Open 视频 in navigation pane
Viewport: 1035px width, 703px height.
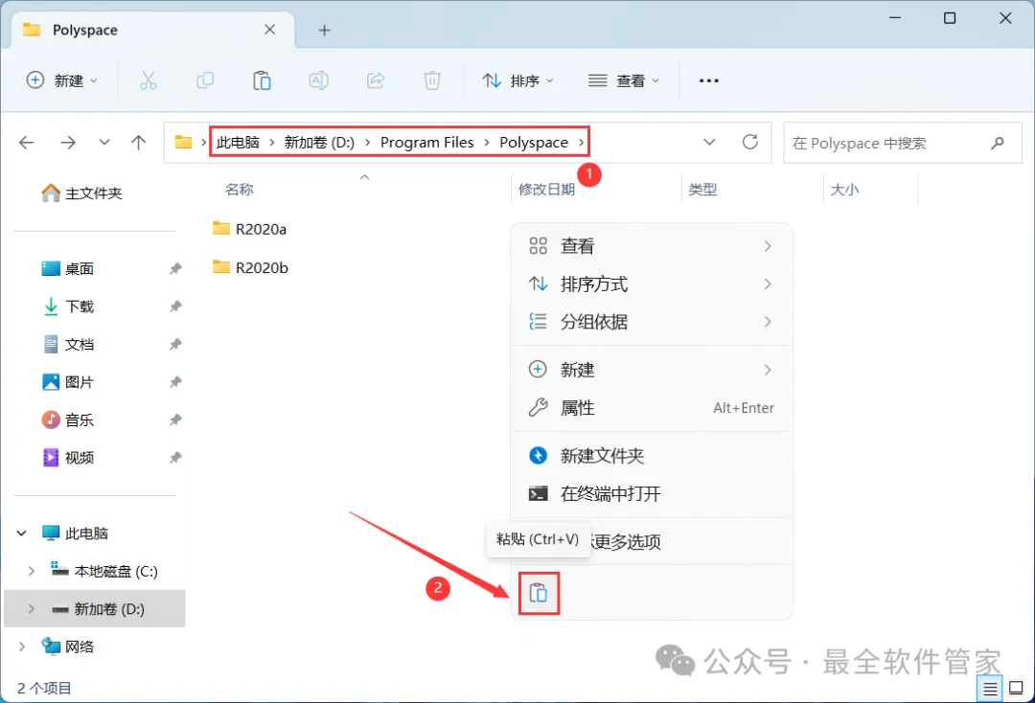68,458
